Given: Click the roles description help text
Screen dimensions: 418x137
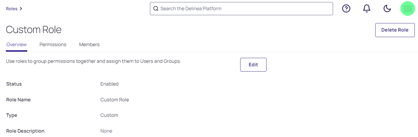Looking at the screenshot, I should coord(93,61).
